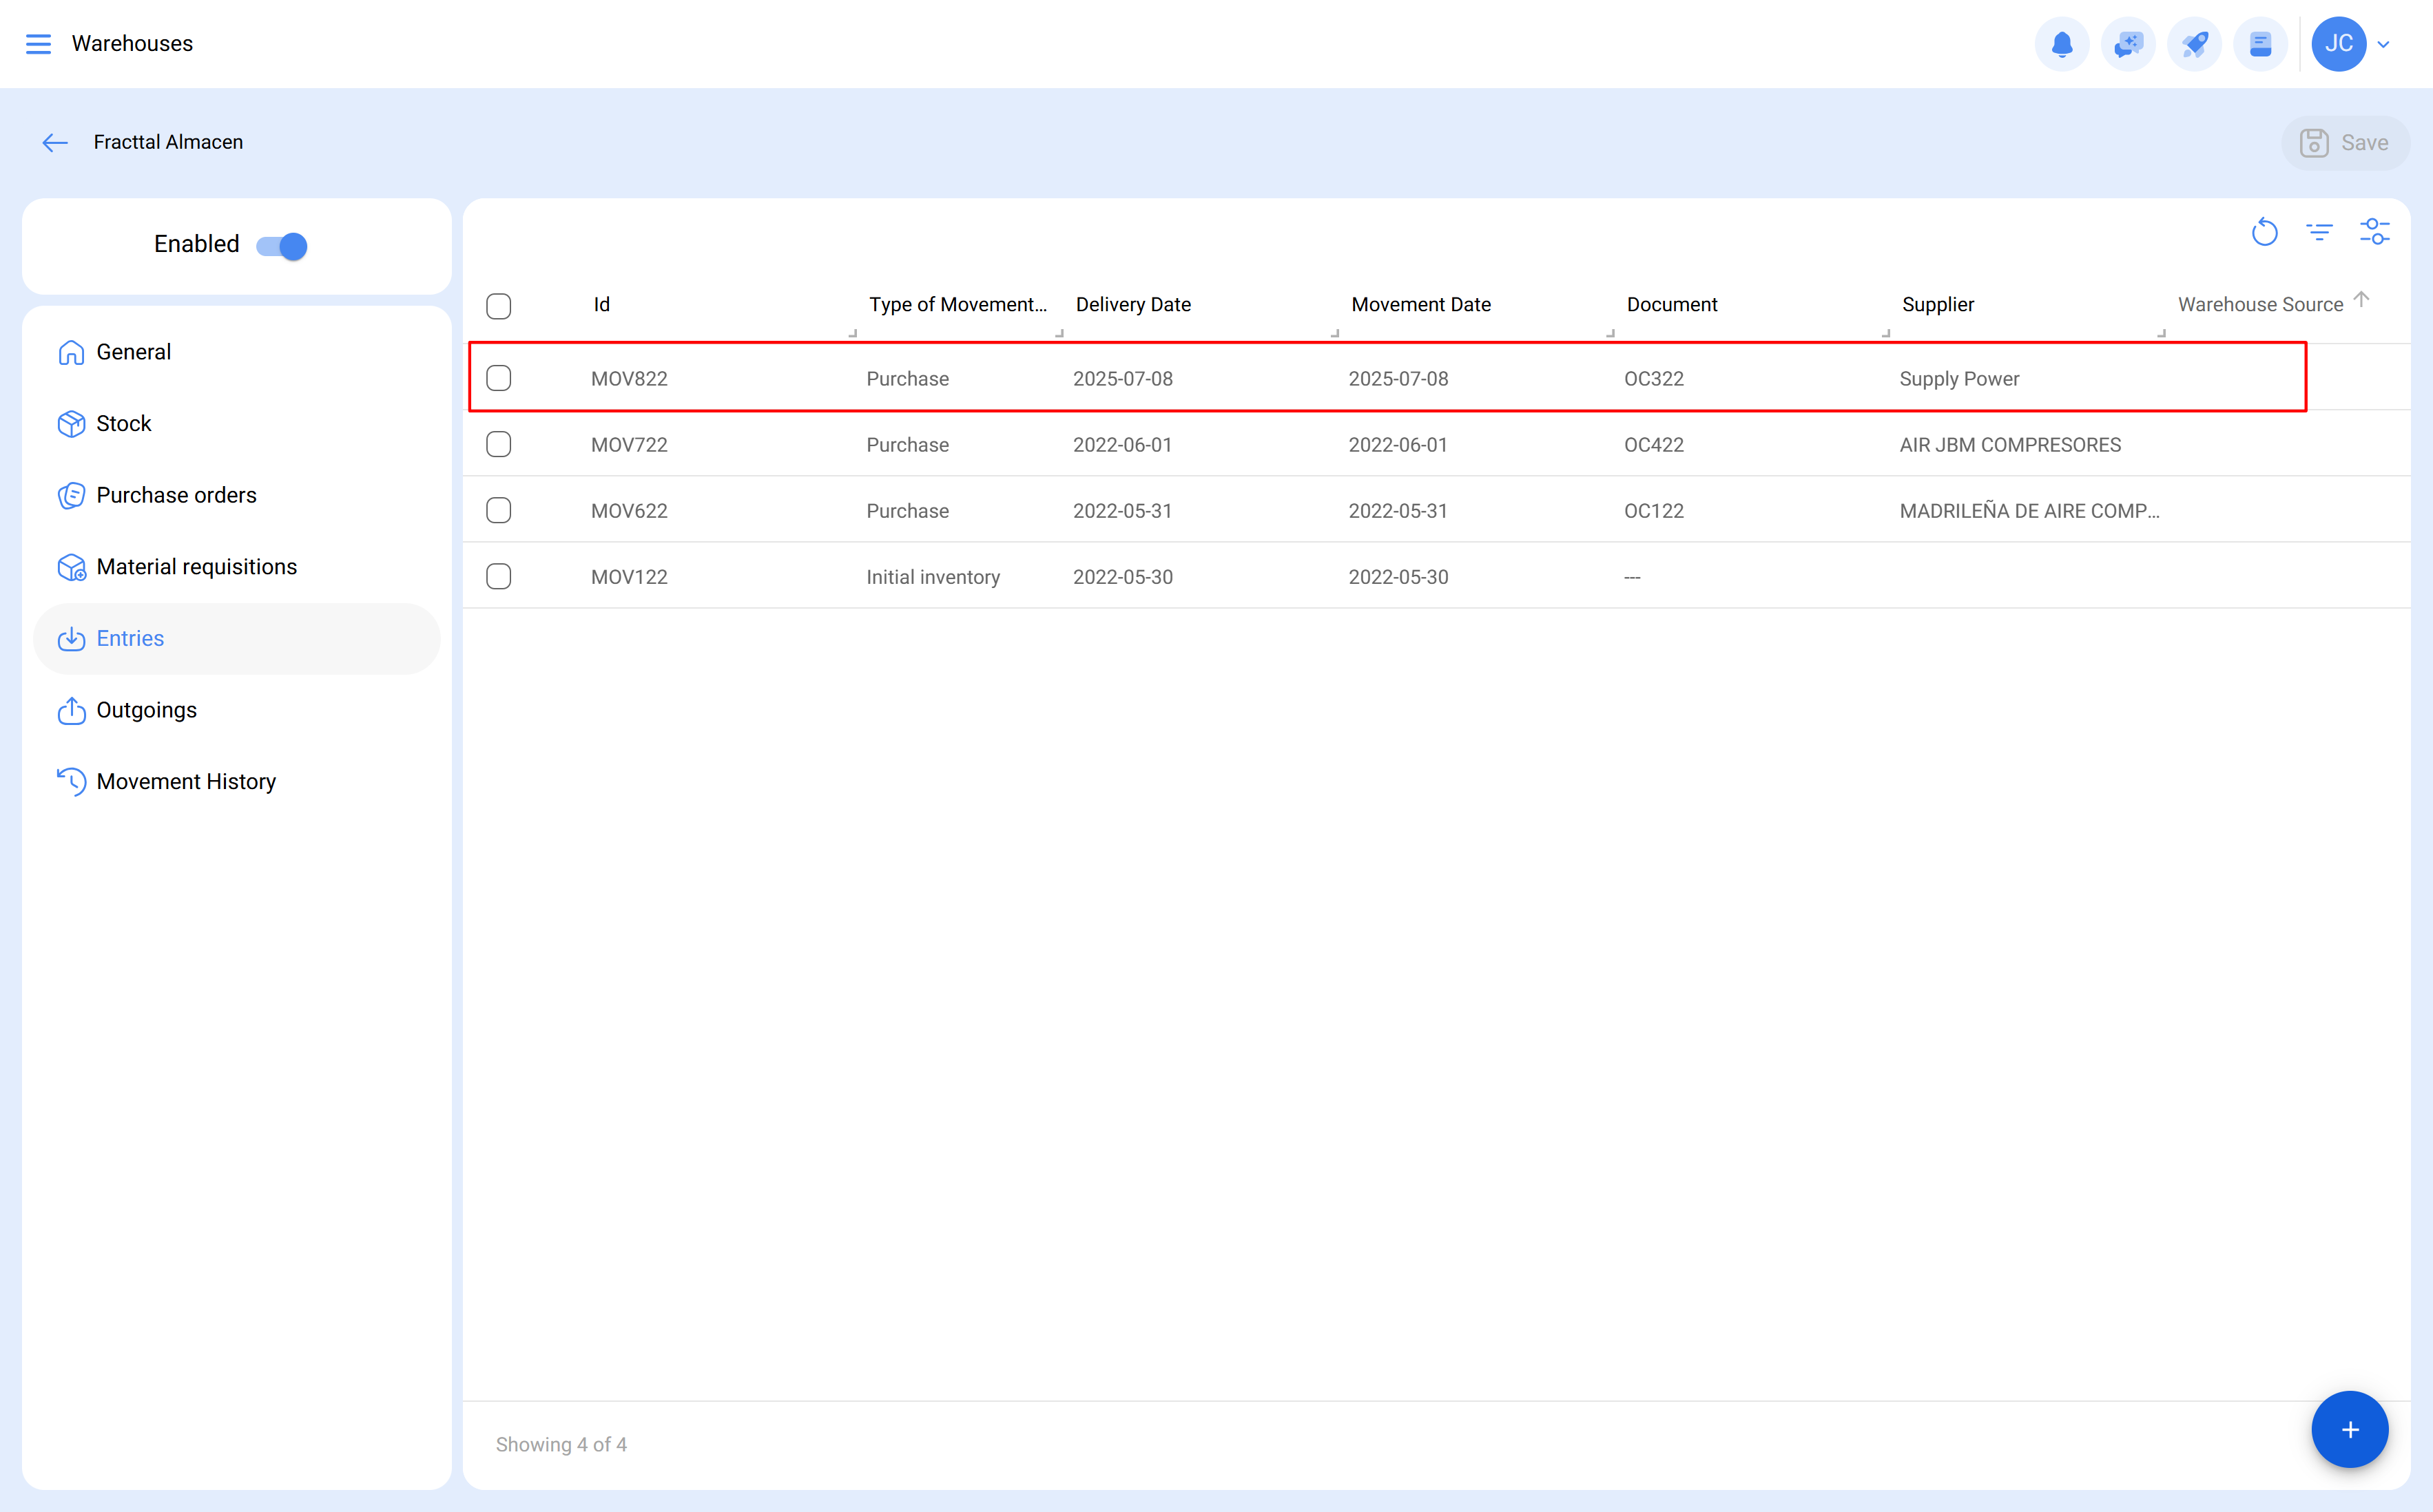Open the AI chat assistant icon
The height and width of the screenshot is (1512, 2433).
click(x=2128, y=44)
